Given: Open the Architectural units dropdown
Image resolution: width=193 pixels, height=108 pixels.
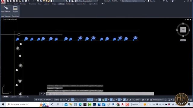Looking at the screenshot, I should coord(158,100).
